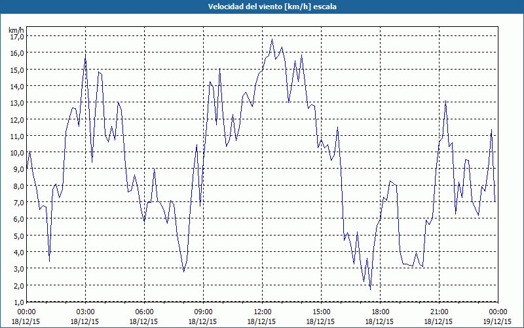This screenshot has width=524, height=328.
Task: Click the '6,0' y-axis label
Action: [x=19, y=219]
